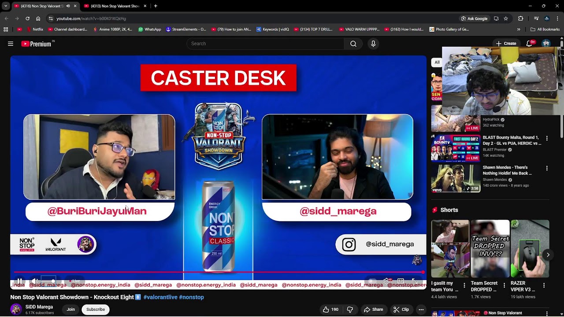Image resolution: width=564 pixels, height=317 pixels.
Task: Open Shawn Mendes video thumbnail
Action: pos(455,178)
